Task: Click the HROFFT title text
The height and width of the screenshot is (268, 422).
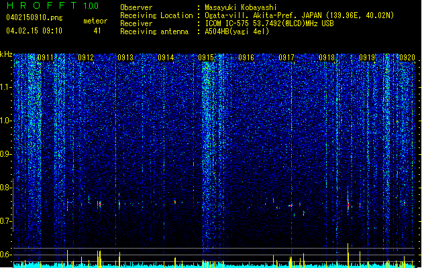Action: [x=41, y=5]
